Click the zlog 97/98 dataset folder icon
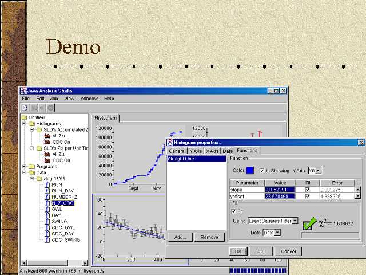The image size is (366, 275). point(39,179)
